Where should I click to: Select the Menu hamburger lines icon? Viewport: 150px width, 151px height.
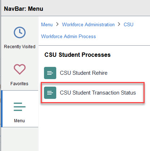pyautogui.click(x=19, y=107)
